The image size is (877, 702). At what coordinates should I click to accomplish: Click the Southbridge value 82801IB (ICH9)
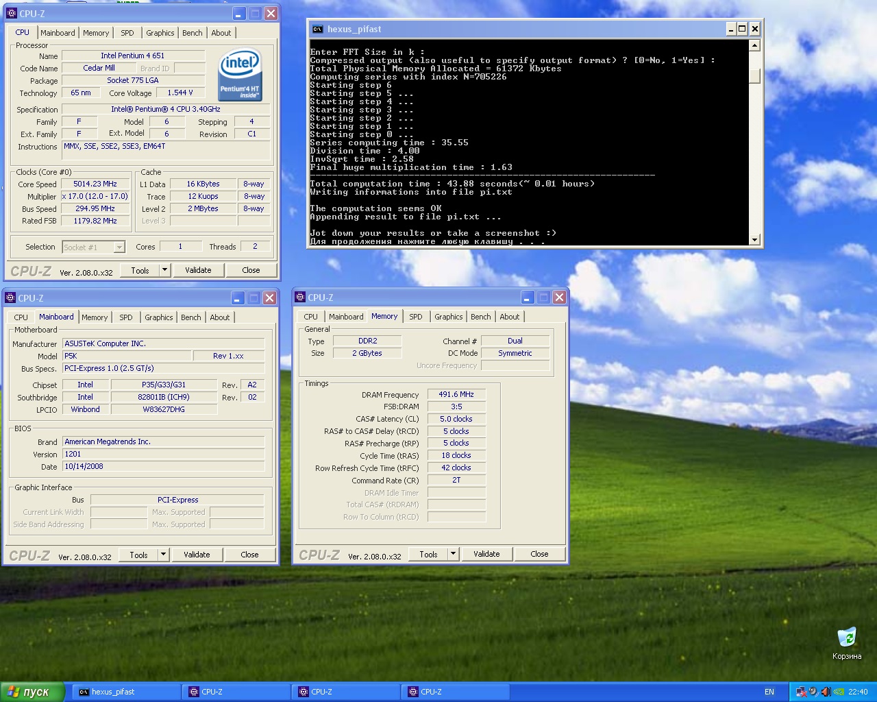(164, 397)
